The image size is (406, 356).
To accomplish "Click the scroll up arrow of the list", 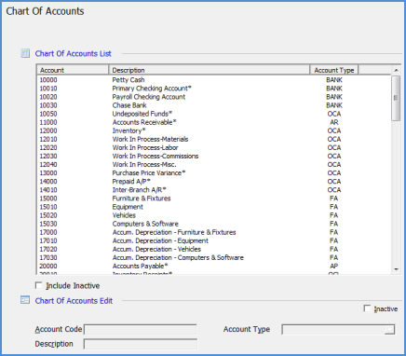I will (396, 70).
